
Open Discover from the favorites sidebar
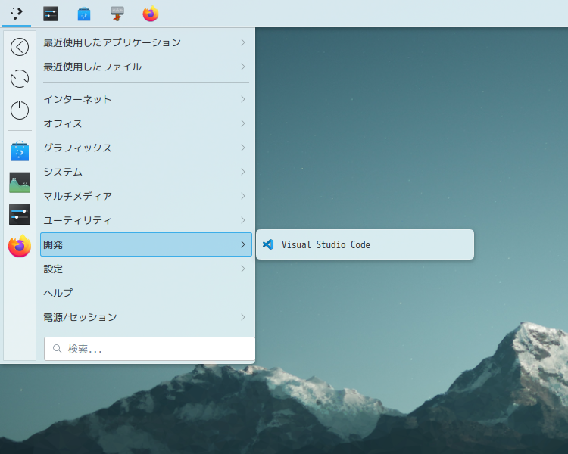(x=20, y=151)
